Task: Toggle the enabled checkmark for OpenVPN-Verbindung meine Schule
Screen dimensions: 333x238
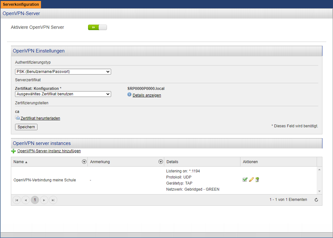Action: click(x=245, y=180)
